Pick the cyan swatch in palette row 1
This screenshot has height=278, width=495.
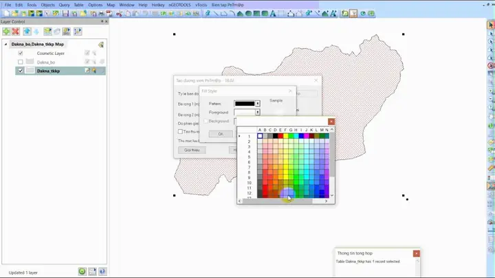(x=296, y=136)
